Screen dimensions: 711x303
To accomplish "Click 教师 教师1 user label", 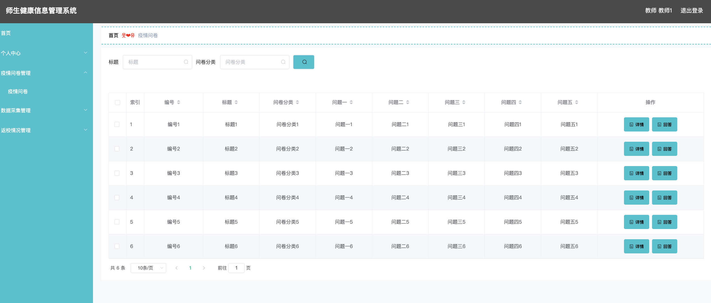I will (659, 11).
